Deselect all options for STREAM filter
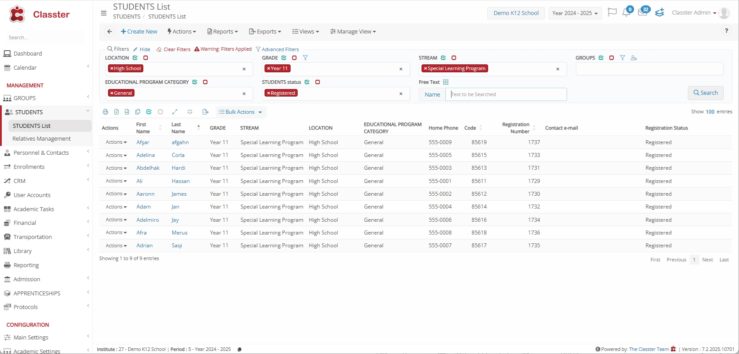 [454, 58]
